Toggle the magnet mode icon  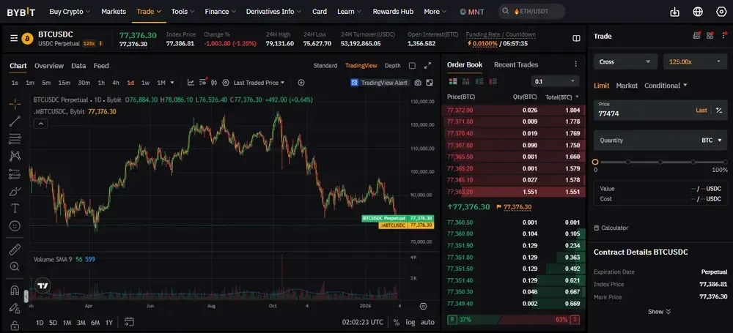tap(15, 291)
